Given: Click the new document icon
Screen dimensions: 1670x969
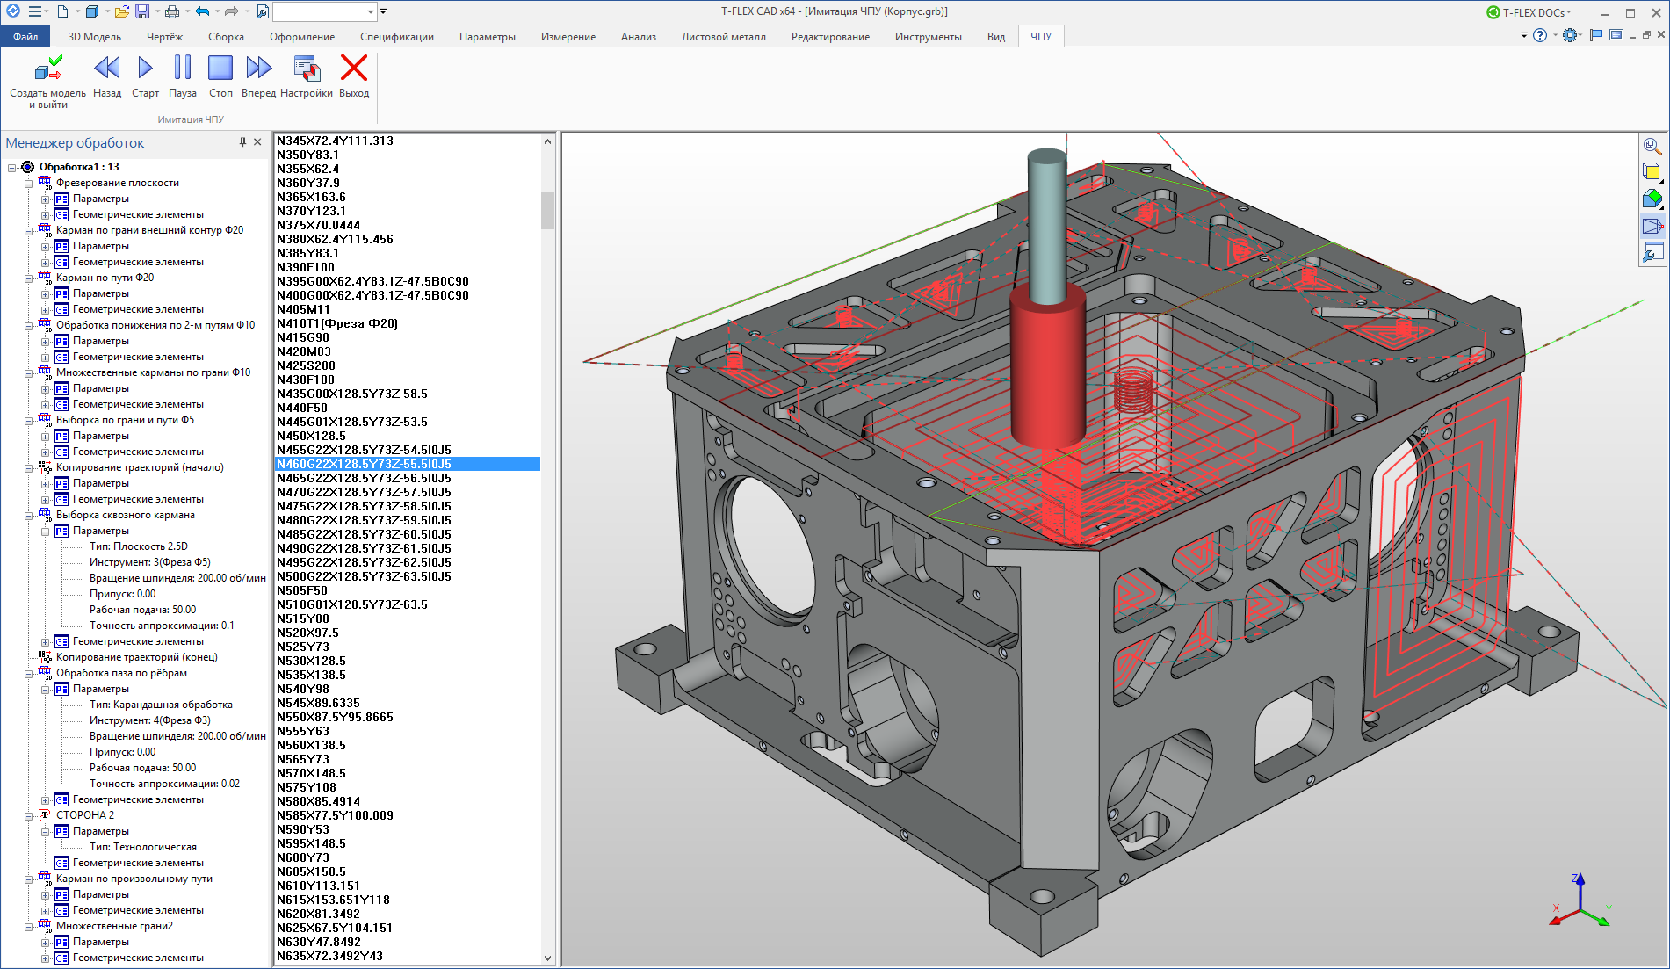Looking at the screenshot, I should (x=62, y=11).
